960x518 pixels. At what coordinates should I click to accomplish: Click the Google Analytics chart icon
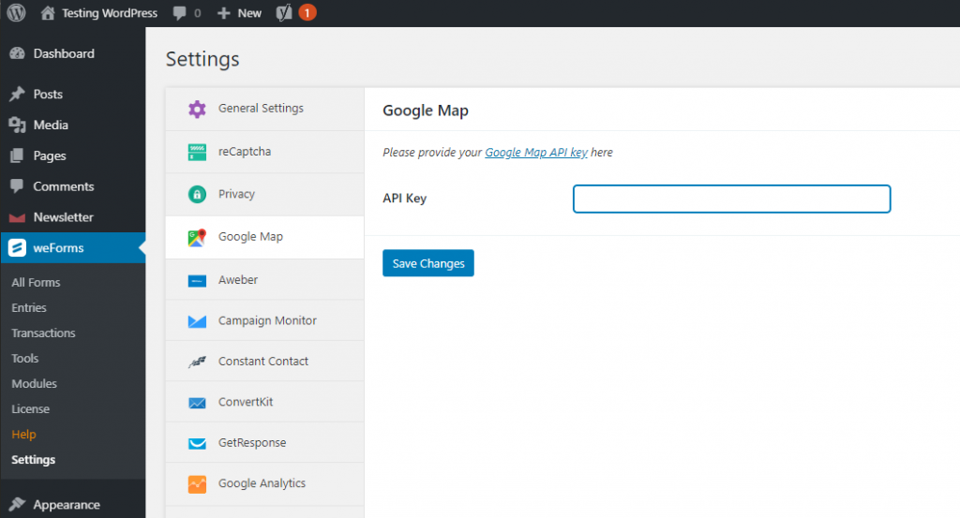pos(197,484)
